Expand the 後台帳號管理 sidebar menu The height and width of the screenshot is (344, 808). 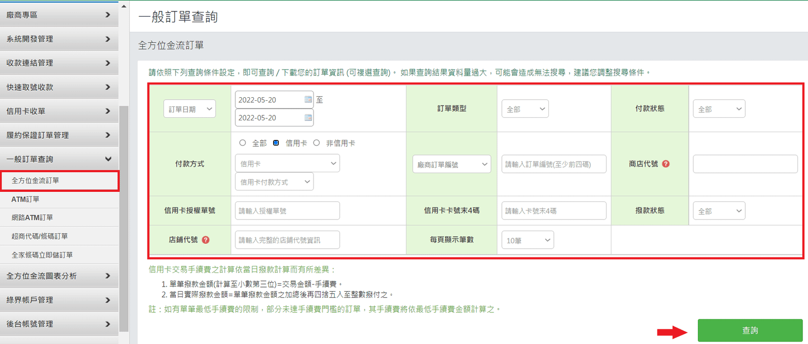(x=59, y=324)
